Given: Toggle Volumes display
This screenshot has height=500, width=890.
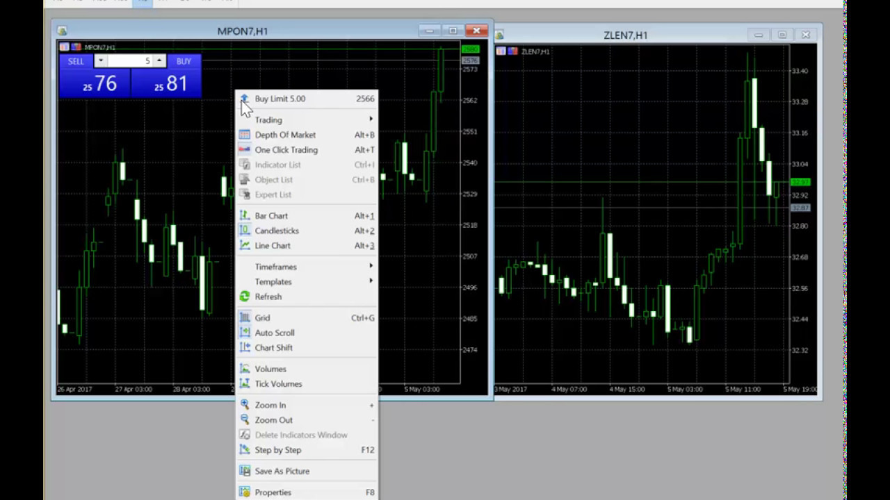Looking at the screenshot, I should point(307,369).
